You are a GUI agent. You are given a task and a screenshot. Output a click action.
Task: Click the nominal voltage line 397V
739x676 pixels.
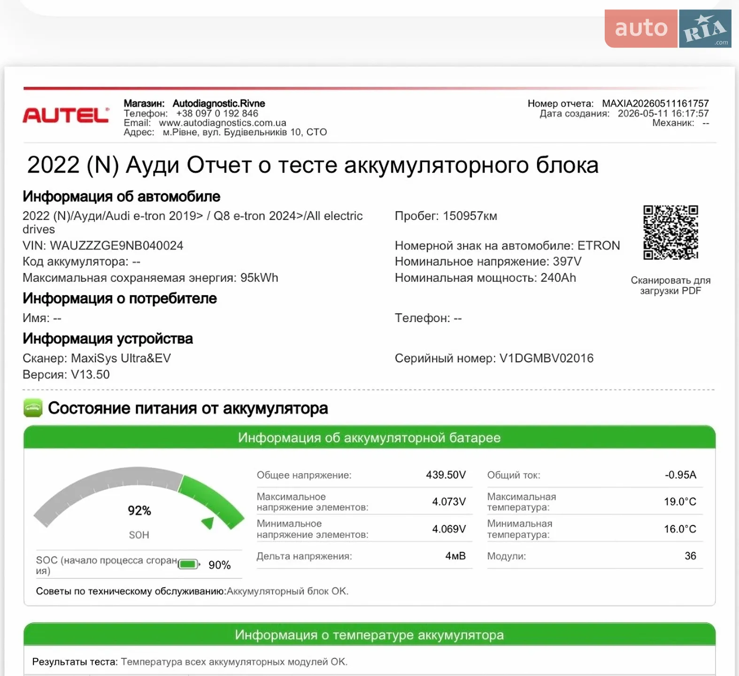(x=488, y=261)
